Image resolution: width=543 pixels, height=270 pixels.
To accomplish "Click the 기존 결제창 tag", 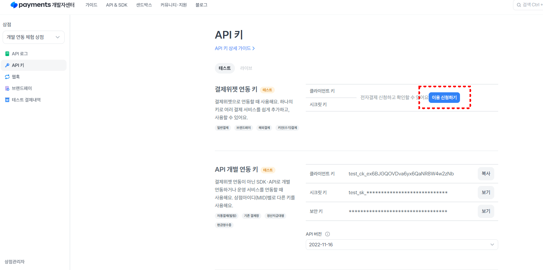I will point(251,216).
